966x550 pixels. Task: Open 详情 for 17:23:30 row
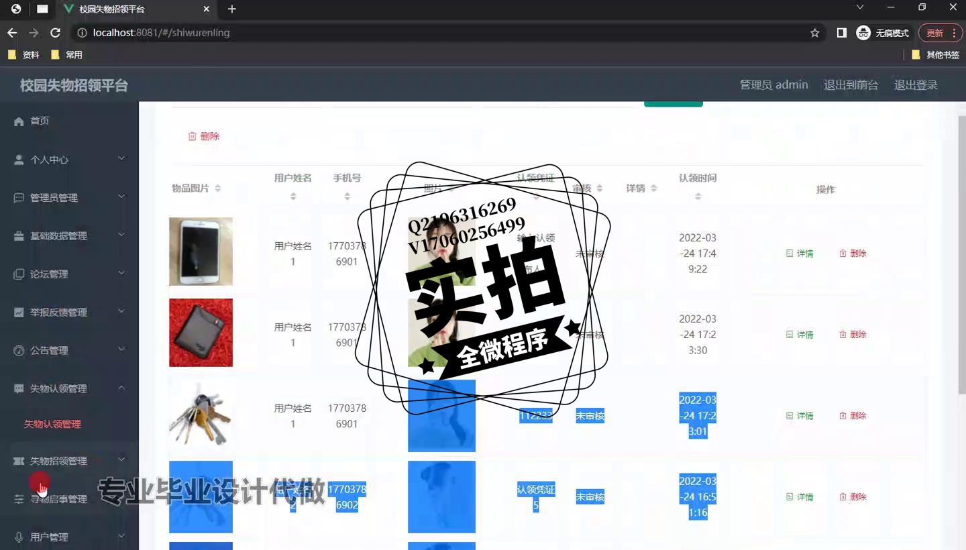[800, 335]
